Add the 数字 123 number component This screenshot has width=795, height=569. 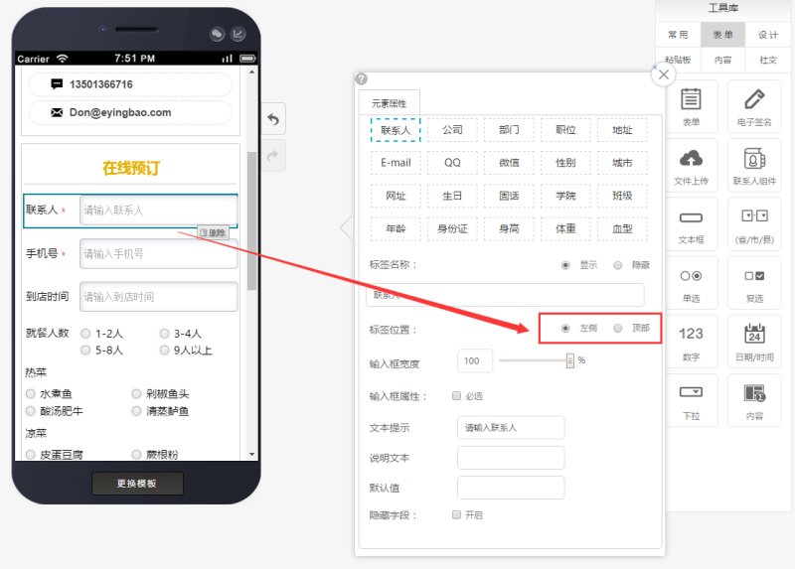[691, 342]
